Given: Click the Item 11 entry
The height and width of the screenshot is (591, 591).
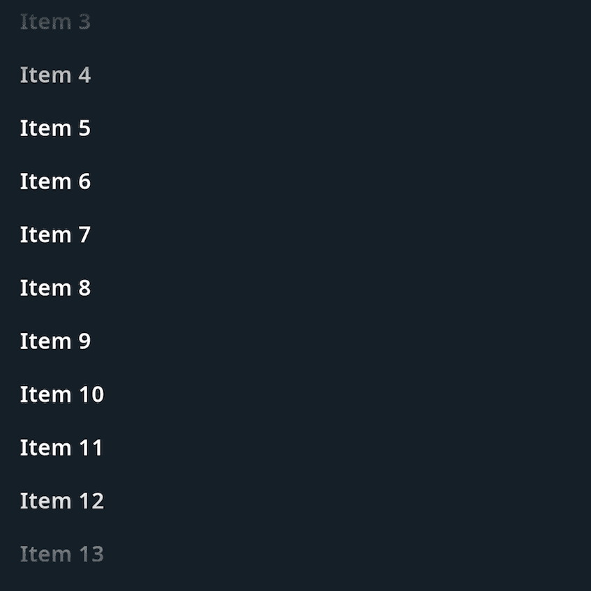Looking at the screenshot, I should (x=61, y=448).
